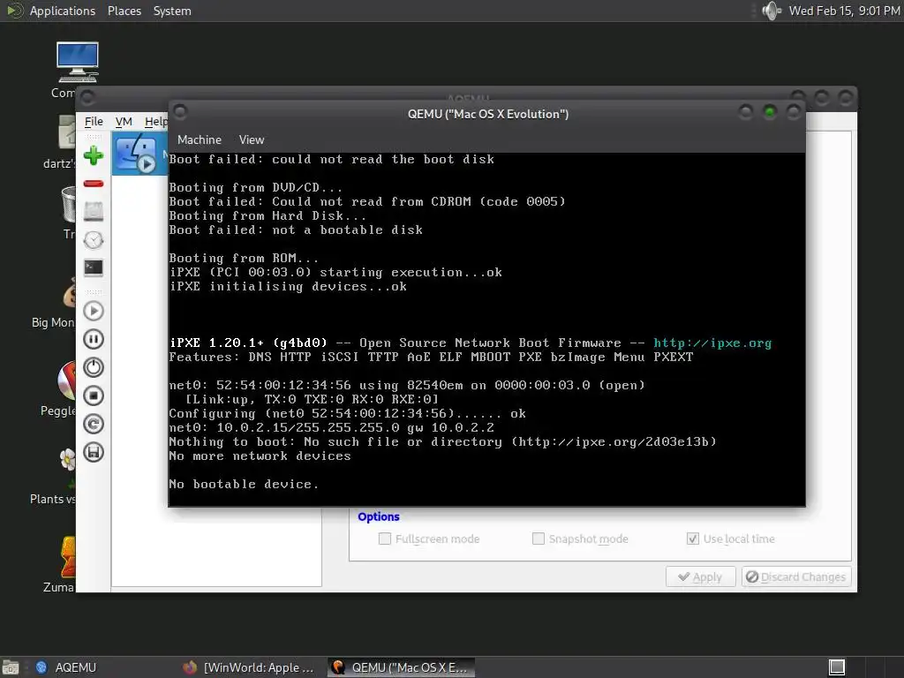Screen dimensions: 904x678
Task: Uncheck the Use local time checkbox
Action: (692, 539)
